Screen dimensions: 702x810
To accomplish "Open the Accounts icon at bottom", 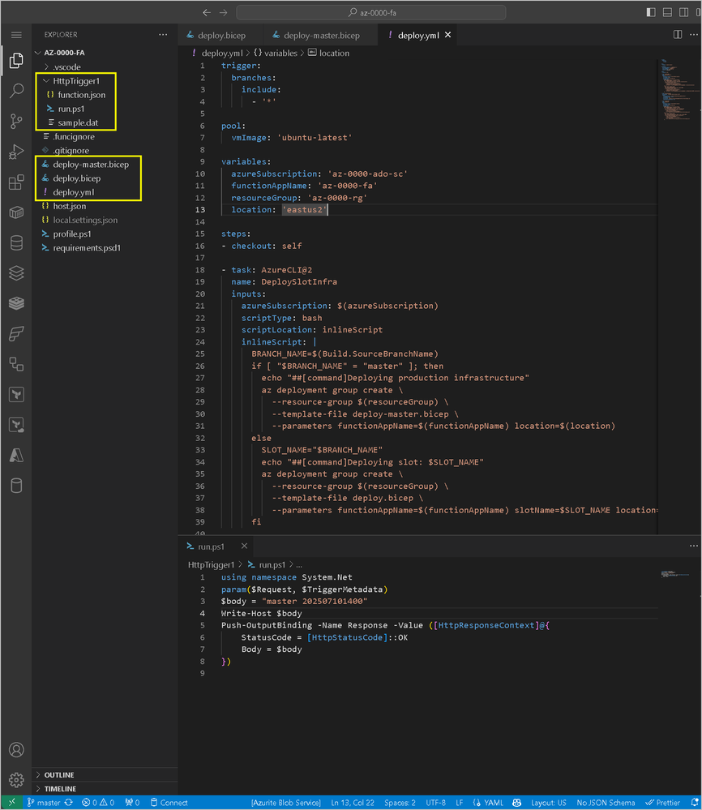I will point(16,749).
